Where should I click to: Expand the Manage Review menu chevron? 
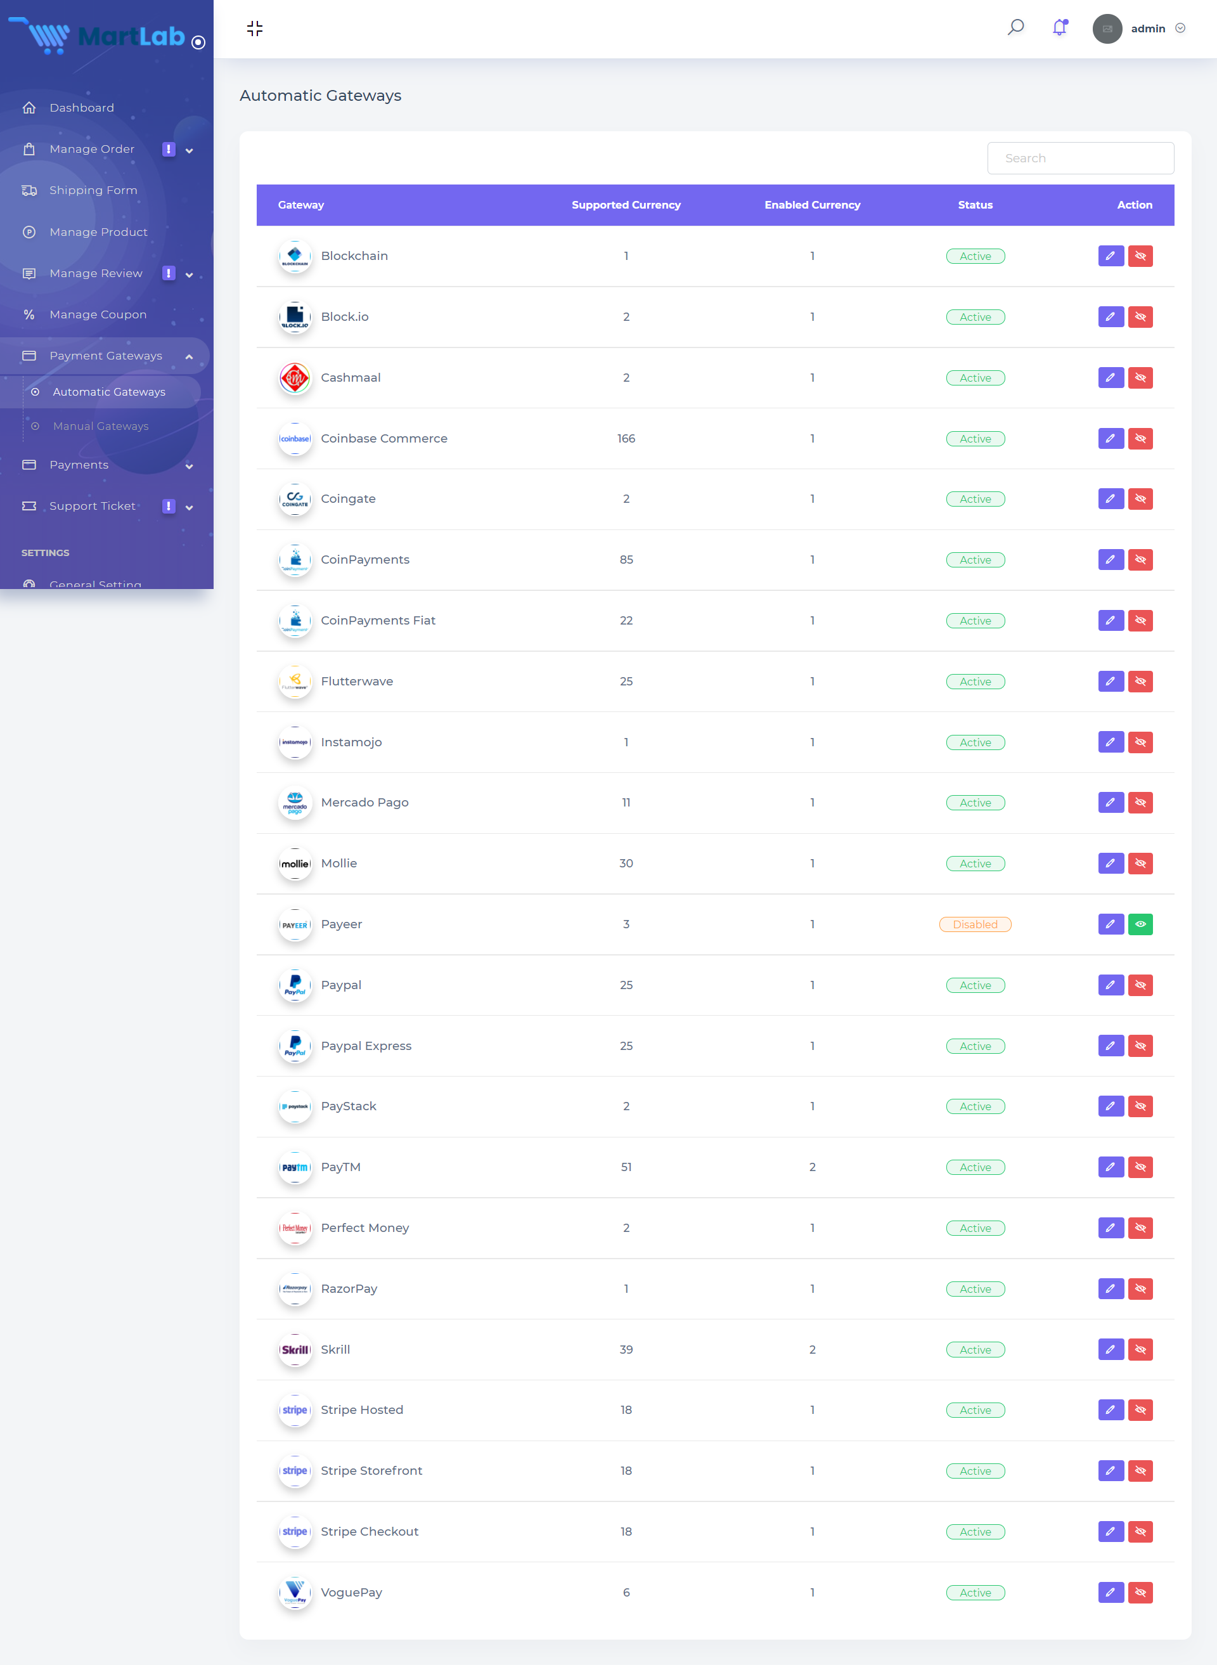(x=190, y=275)
